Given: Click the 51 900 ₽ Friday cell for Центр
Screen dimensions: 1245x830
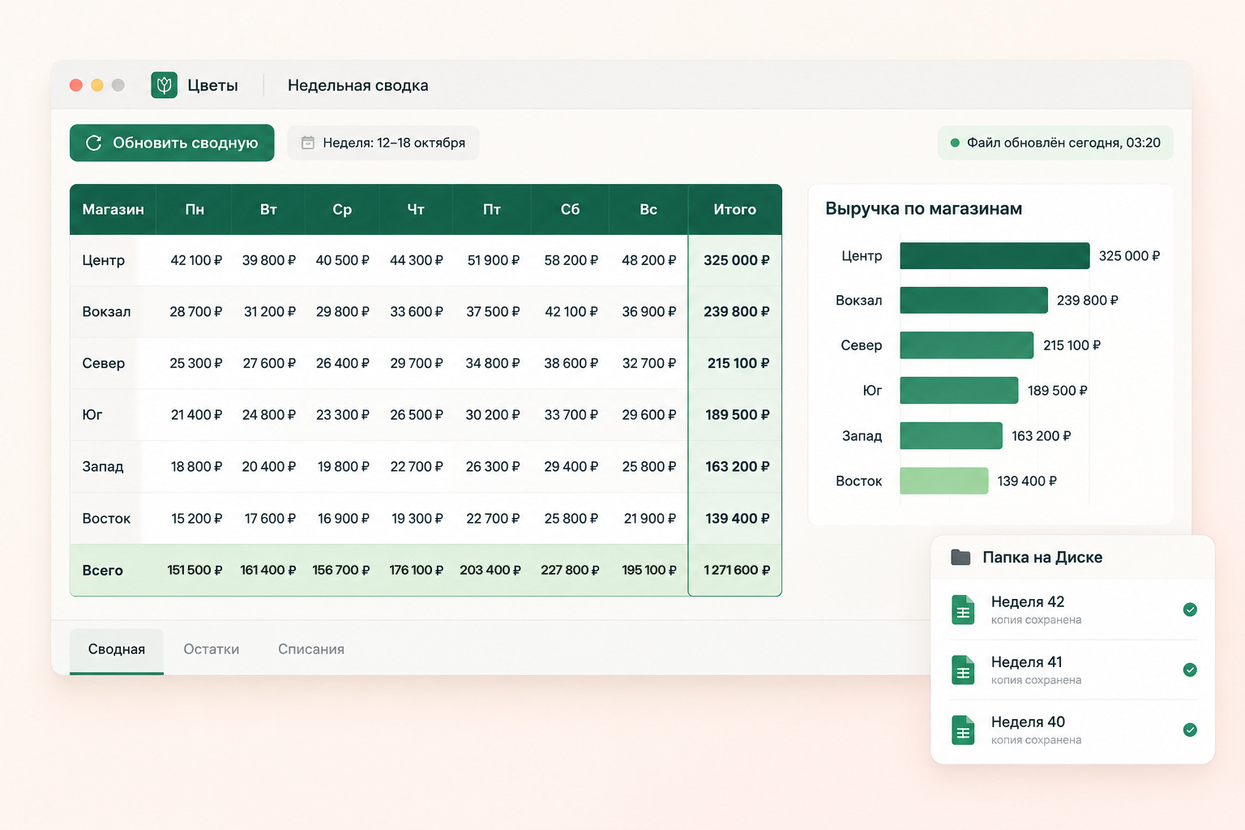Looking at the screenshot, I should coord(493,260).
